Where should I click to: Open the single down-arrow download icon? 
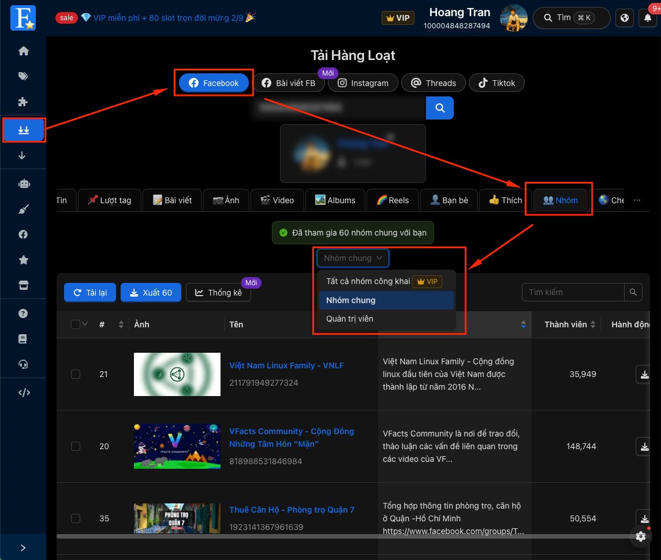23,156
